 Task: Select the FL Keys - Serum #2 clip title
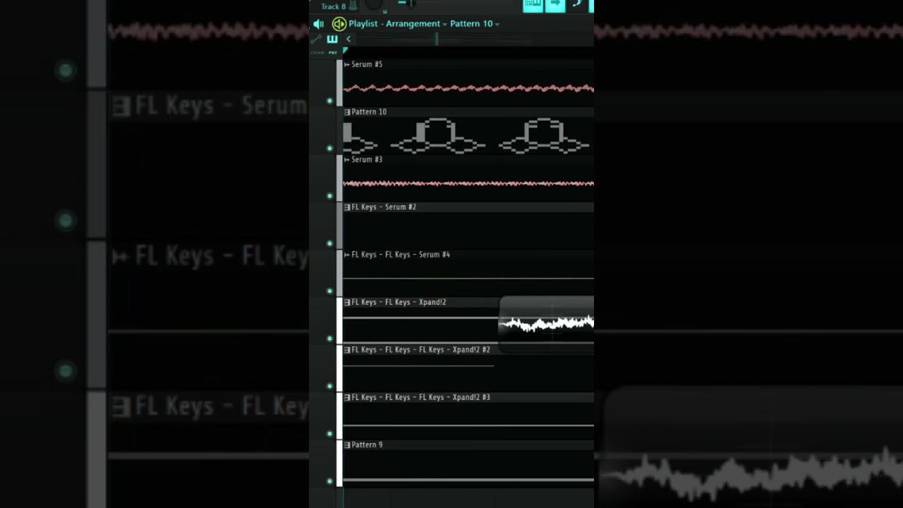tap(384, 207)
